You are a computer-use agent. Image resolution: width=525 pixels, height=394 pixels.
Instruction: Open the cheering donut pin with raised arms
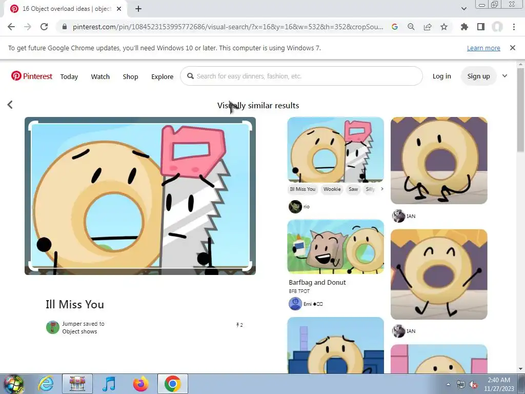pyautogui.click(x=439, y=274)
